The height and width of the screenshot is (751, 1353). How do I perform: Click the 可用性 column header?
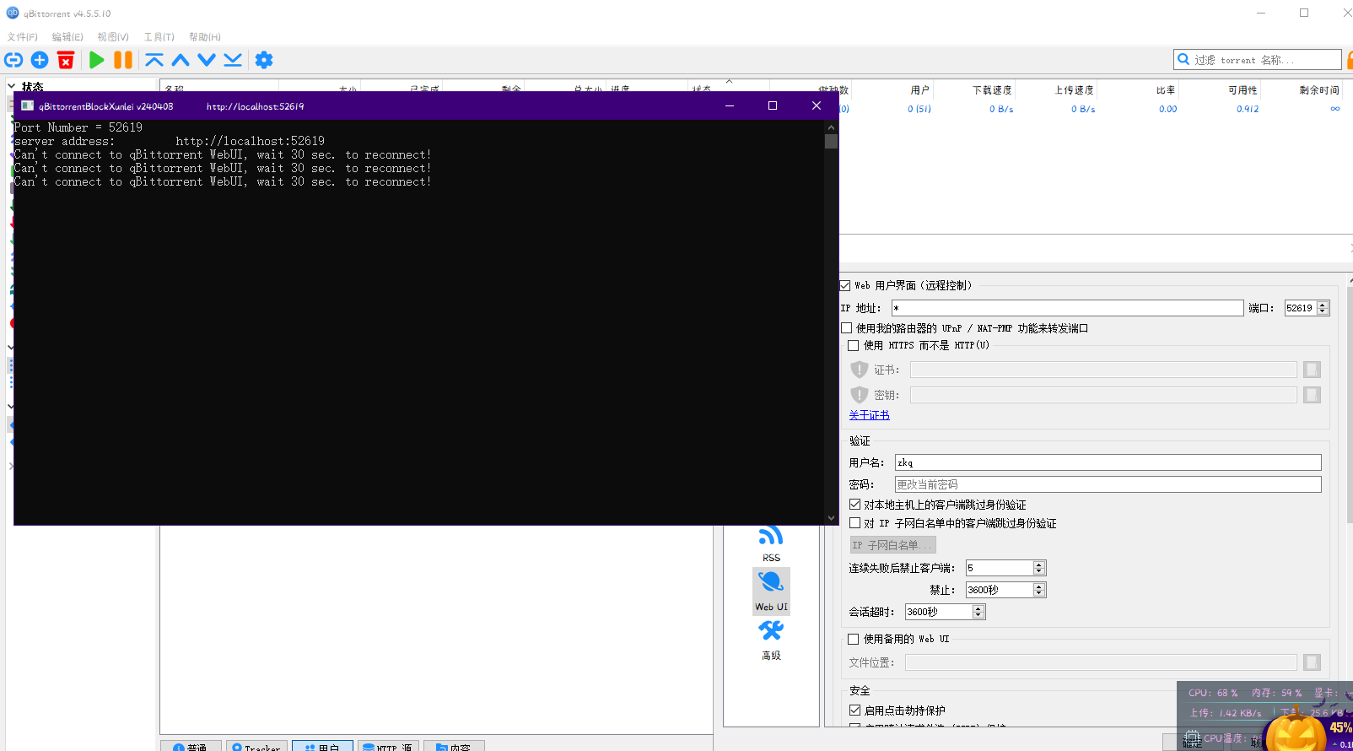click(1221, 90)
